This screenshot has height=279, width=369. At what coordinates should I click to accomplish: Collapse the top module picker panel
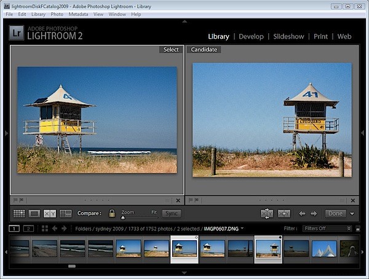pyautogui.click(x=184, y=22)
